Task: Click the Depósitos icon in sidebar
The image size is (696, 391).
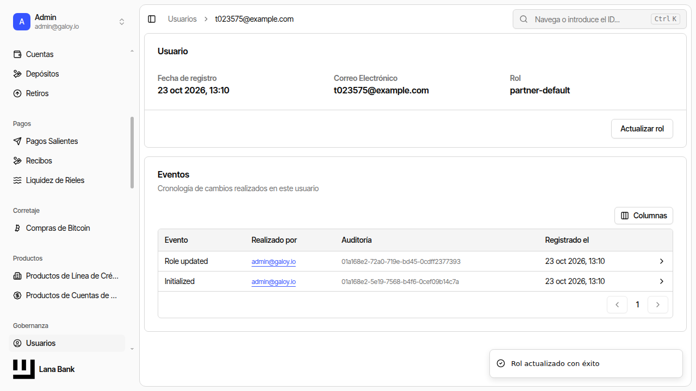Action: click(17, 74)
